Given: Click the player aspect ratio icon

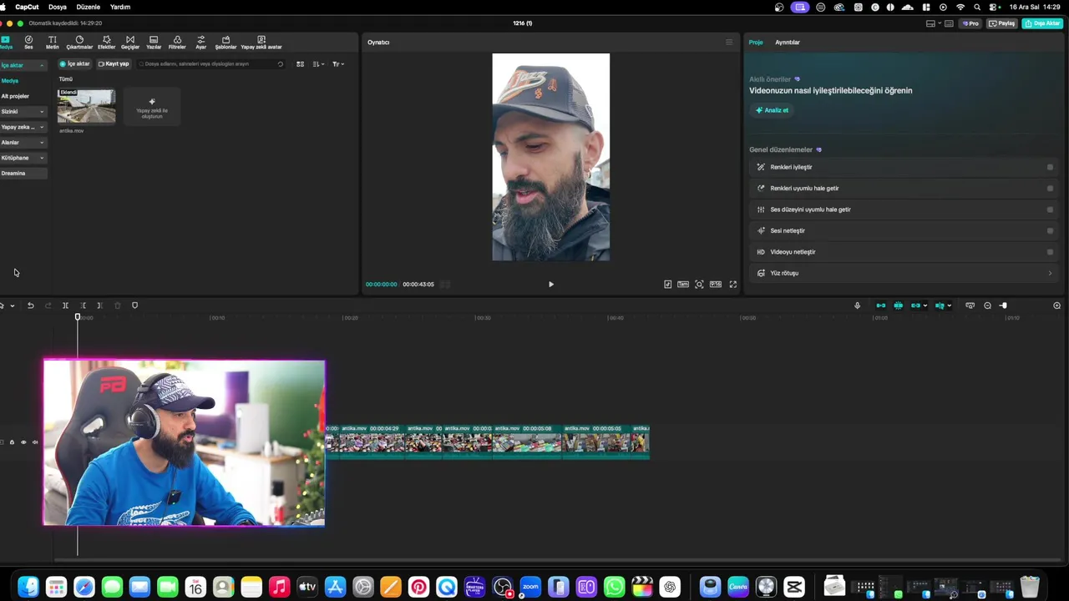Looking at the screenshot, I should 716,285.
